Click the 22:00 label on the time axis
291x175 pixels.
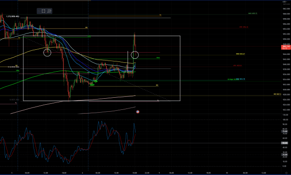tap(147, 173)
